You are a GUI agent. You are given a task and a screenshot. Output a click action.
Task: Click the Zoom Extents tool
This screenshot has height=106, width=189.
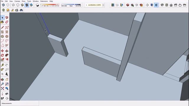(2, 88)
